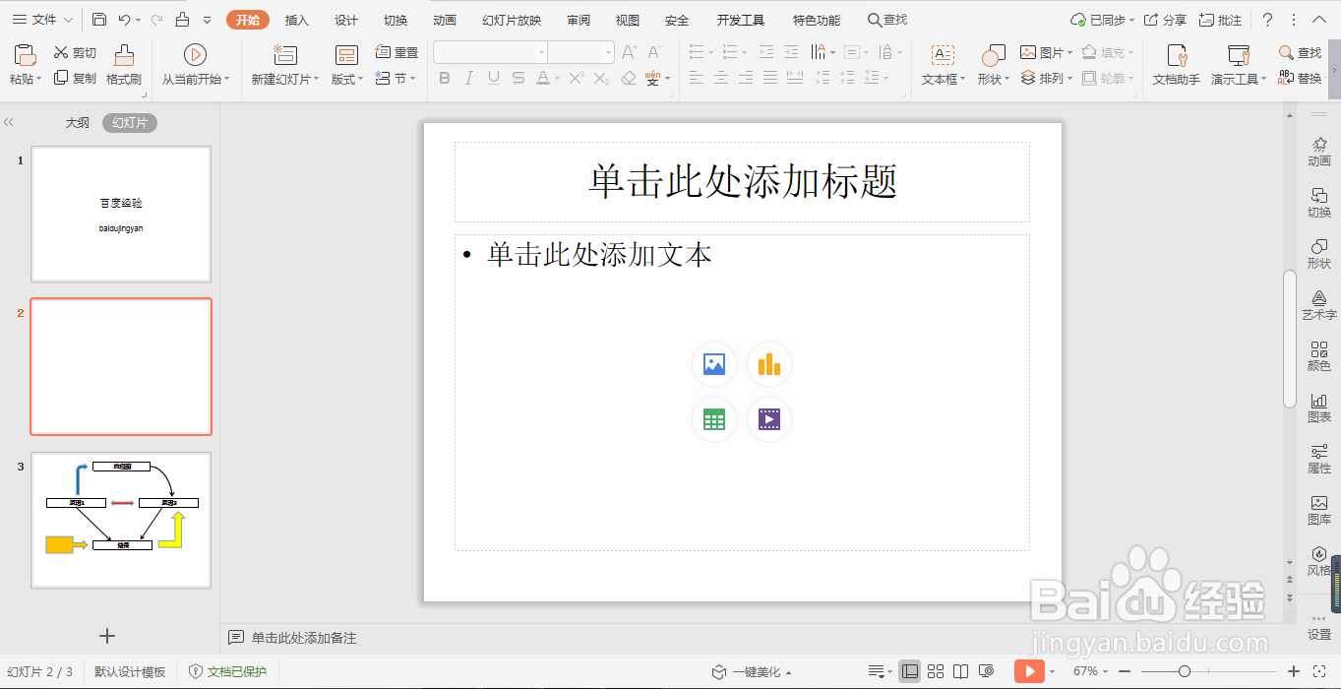This screenshot has height=689, width=1341.
Task: Open the 幻灯片放映 ribbon tab
Action: [511, 19]
